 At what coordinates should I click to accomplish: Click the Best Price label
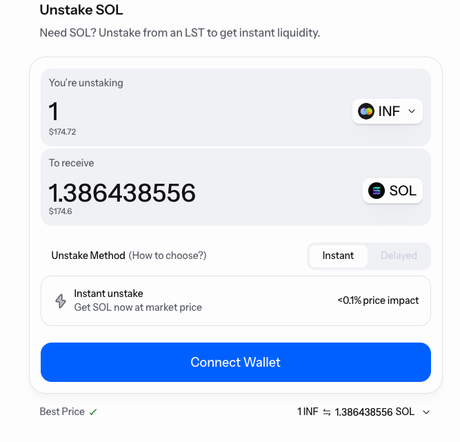point(62,412)
